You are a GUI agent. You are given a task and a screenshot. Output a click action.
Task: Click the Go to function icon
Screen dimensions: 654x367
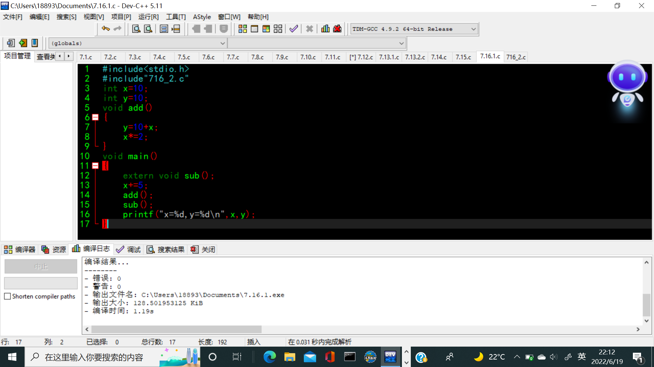click(x=164, y=29)
